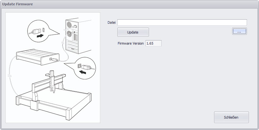The image size is (259, 130).
Task: Click the right-pointing black arrow
Action: 40,36
